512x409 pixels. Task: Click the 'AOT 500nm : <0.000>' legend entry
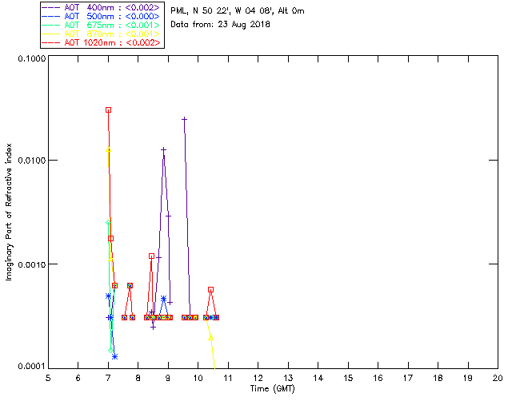click(101, 16)
